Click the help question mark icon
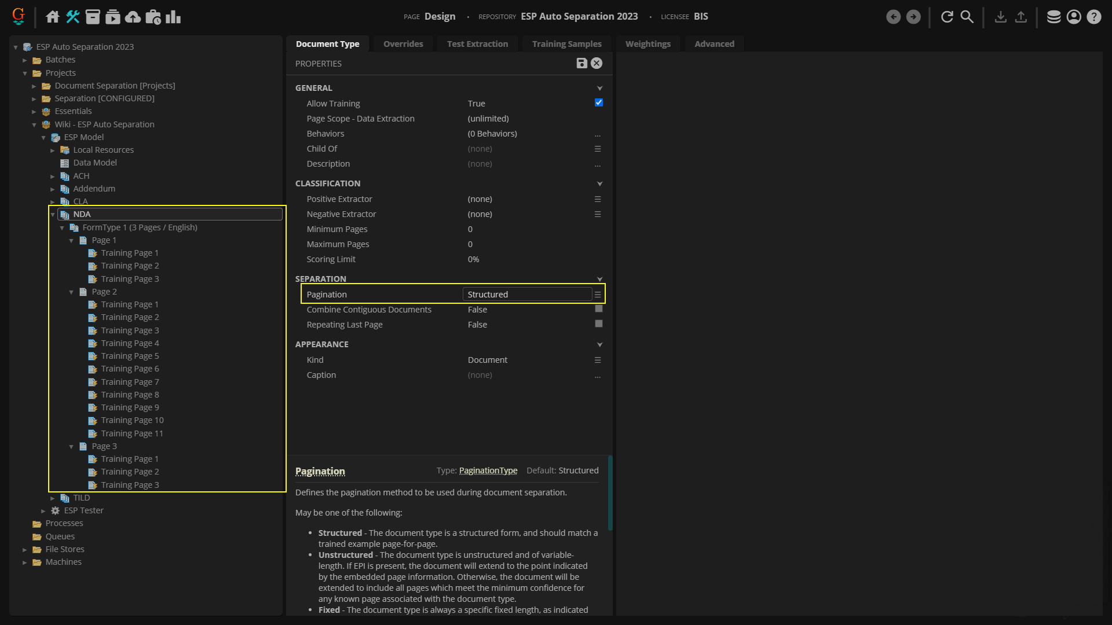 click(x=1093, y=17)
